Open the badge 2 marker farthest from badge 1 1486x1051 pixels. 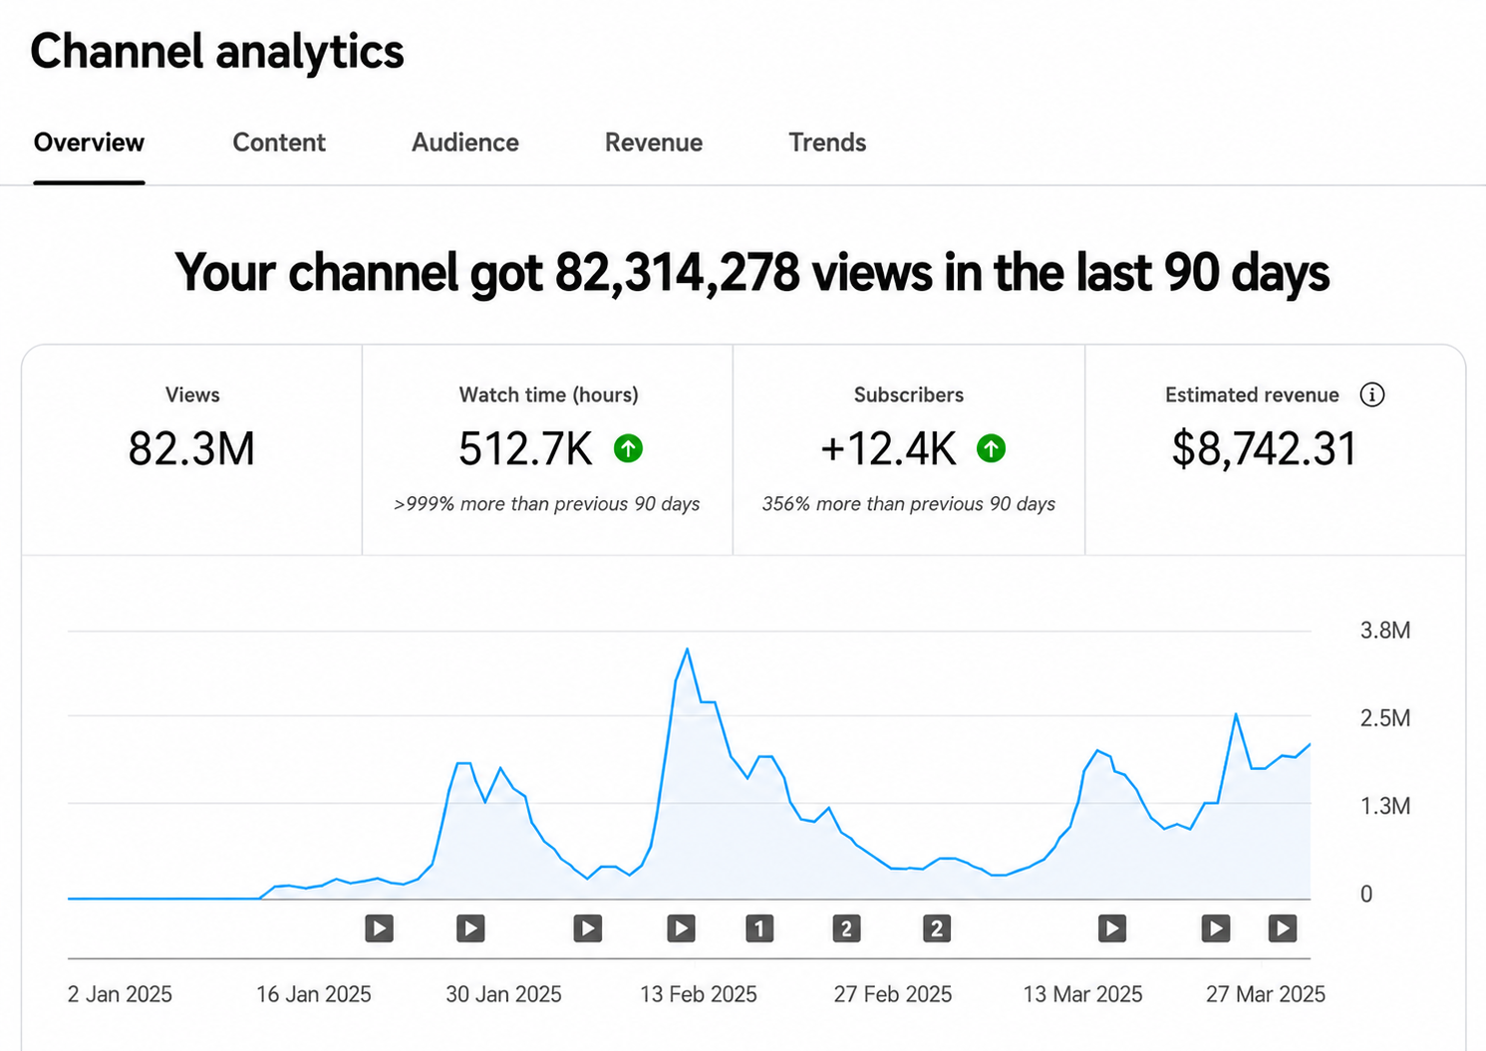tap(936, 928)
